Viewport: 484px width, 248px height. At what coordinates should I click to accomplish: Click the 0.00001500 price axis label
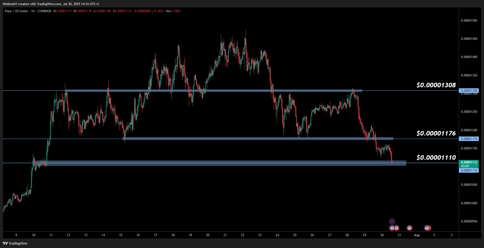point(469,21)
